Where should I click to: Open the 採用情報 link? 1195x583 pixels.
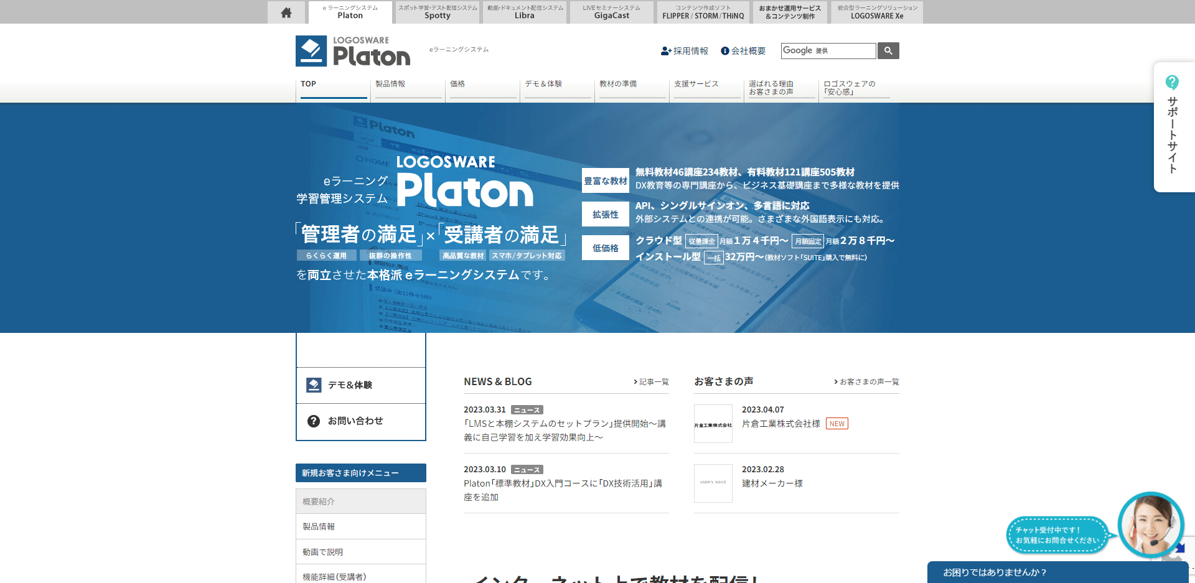(691, 51)
